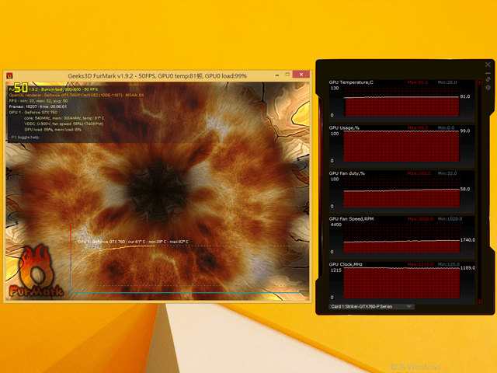Click the 'F1: toggle help' line
497x373 pixels.
coord(24,138)
